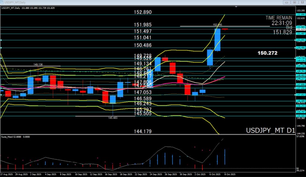The image size is (306, 177).
Task: Click the chart window icon in title bar
Action: [2, 2]
